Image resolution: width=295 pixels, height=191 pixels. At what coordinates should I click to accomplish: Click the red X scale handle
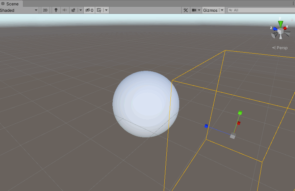tap(239, 123)
